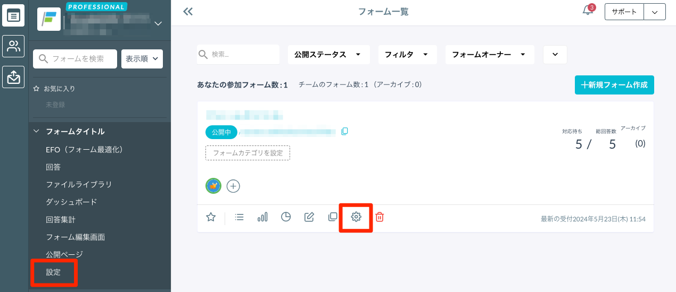The height and width of the screenshot is (292, 676).
Task: Click the star favorite icon on form card
Action: tap(211, 217)
